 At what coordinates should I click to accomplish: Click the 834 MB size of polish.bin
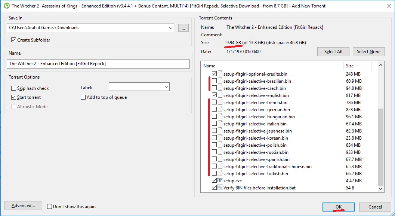click(x=353, y=145)
